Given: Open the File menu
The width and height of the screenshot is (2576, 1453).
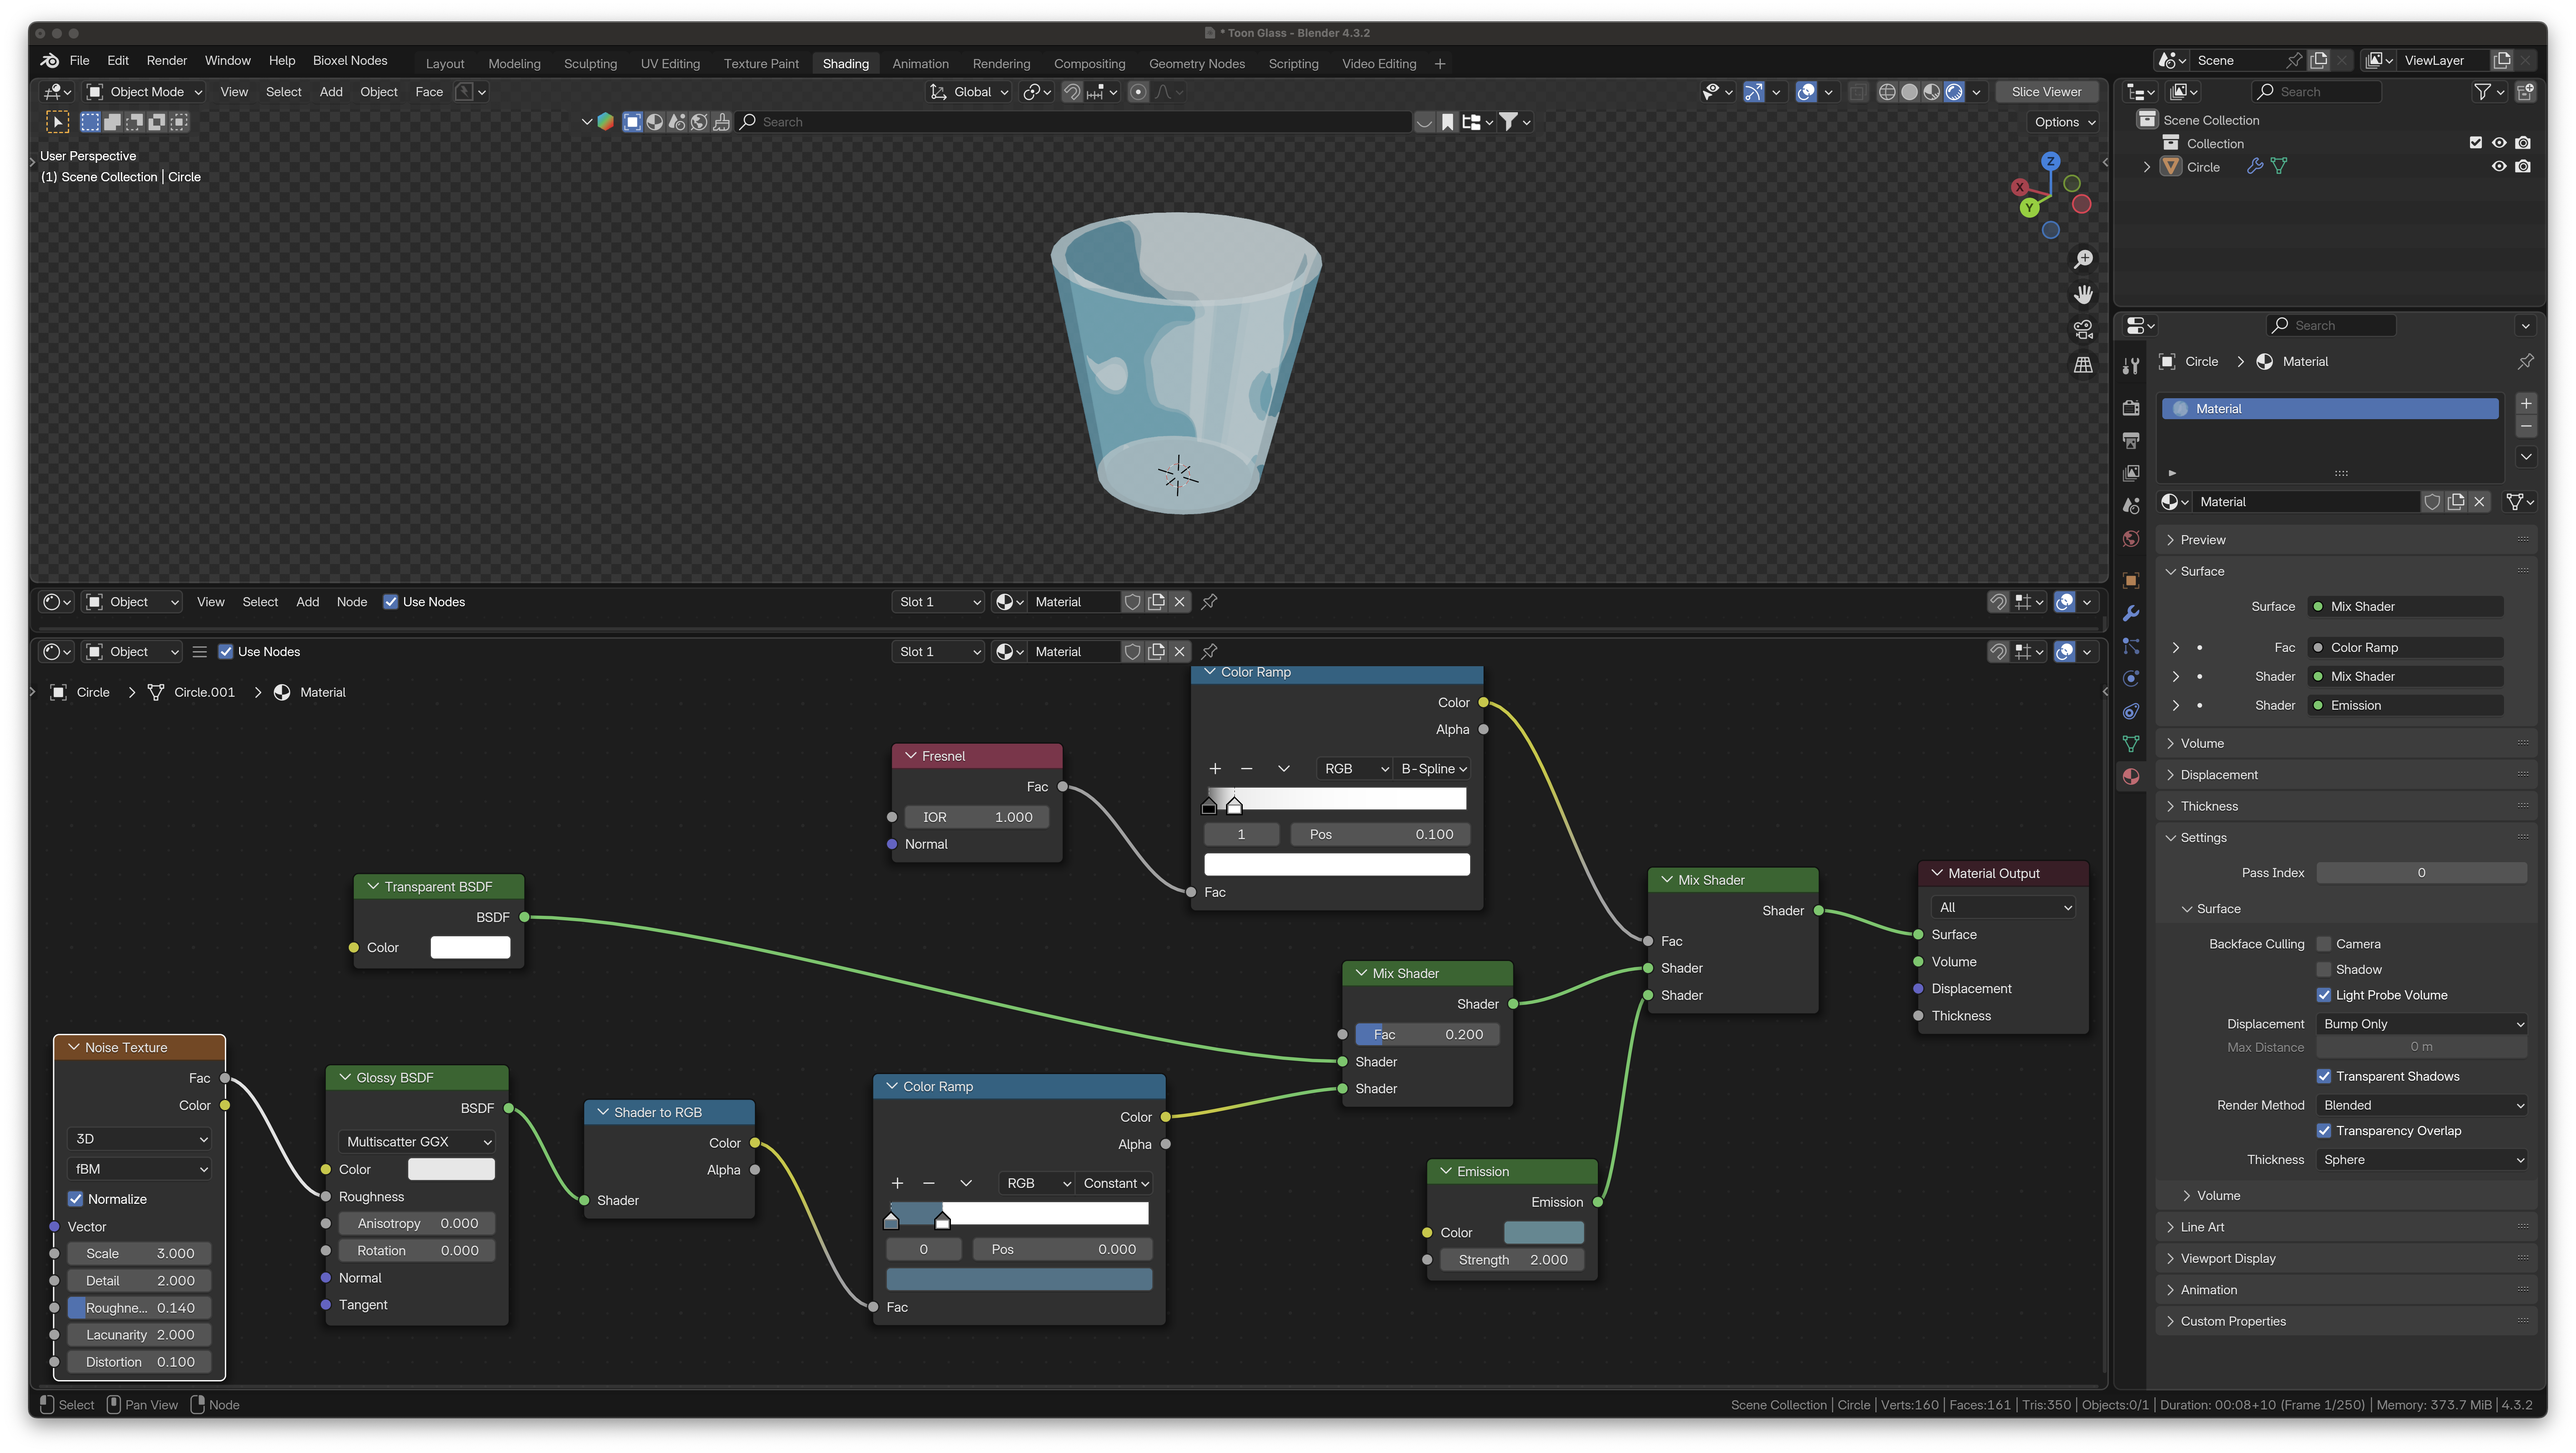Looking at the screenshot, I should (79, 61).
